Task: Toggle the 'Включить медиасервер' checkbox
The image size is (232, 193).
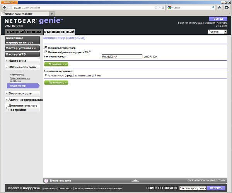Action: tap(46, 47)
